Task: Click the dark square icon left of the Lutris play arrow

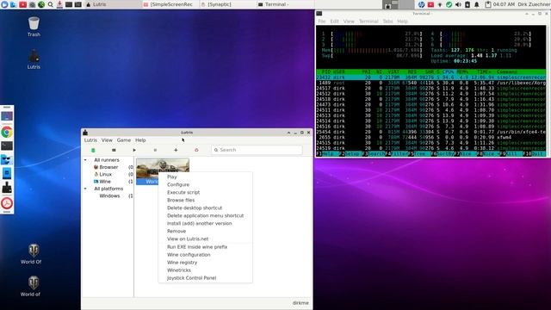Action: click(x=114, y=150)
